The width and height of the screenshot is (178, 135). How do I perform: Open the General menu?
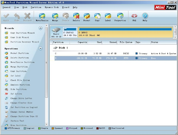coord(7,7)
